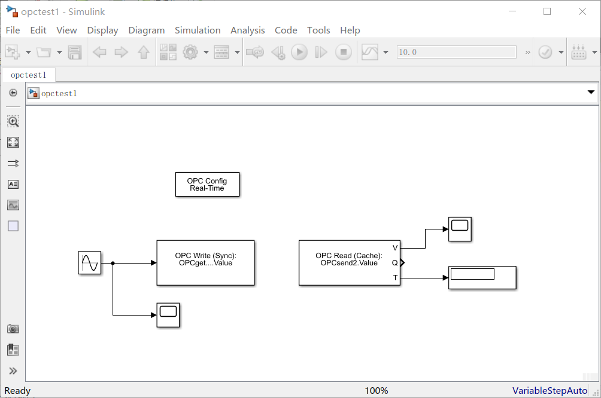Image resolution: width=601 pixels, height=398 pixels.
Task: Select the OPC Read (Cache) block
Action: pos(350,263)
